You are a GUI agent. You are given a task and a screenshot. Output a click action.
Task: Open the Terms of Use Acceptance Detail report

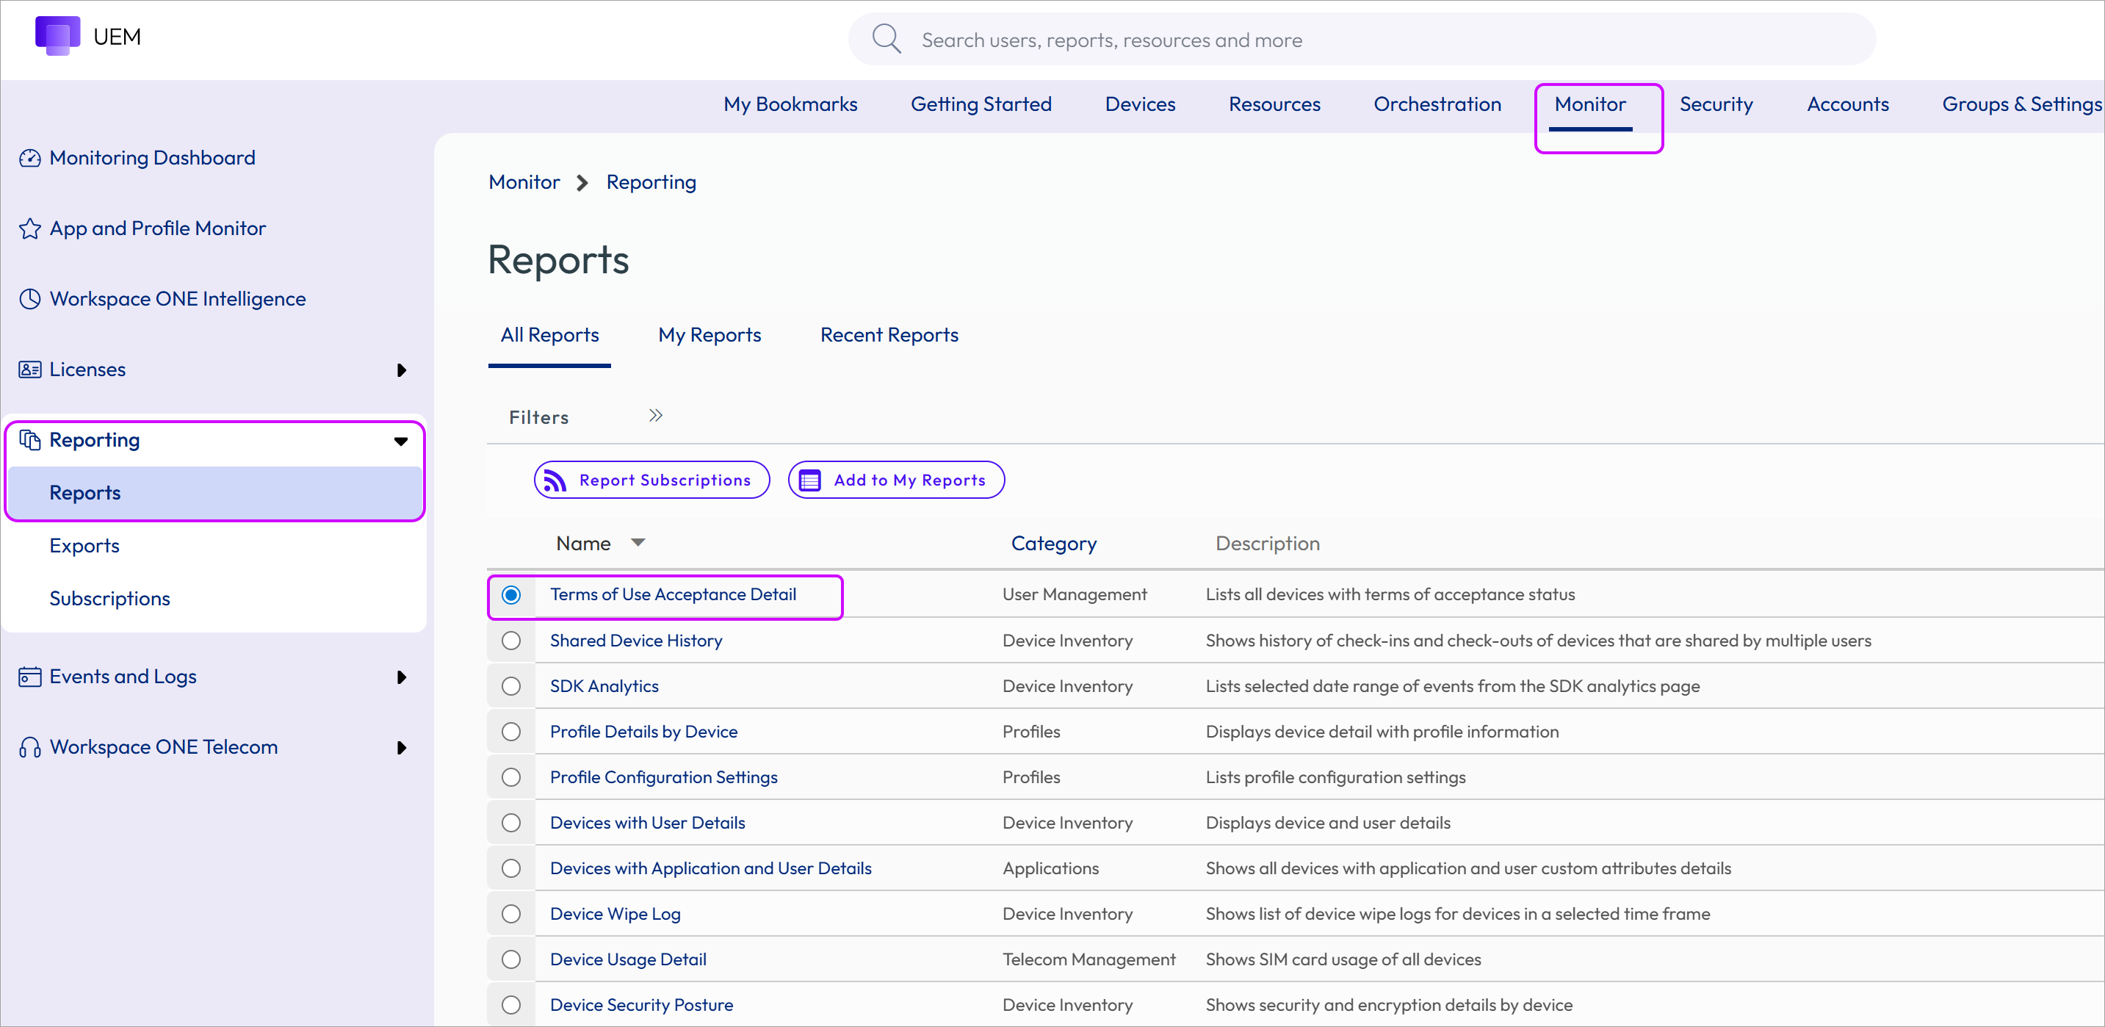673,595
